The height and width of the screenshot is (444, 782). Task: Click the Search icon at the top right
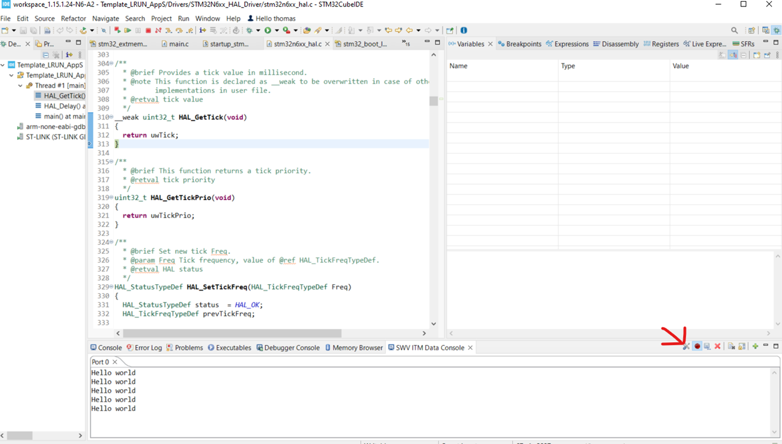point(734,29)
